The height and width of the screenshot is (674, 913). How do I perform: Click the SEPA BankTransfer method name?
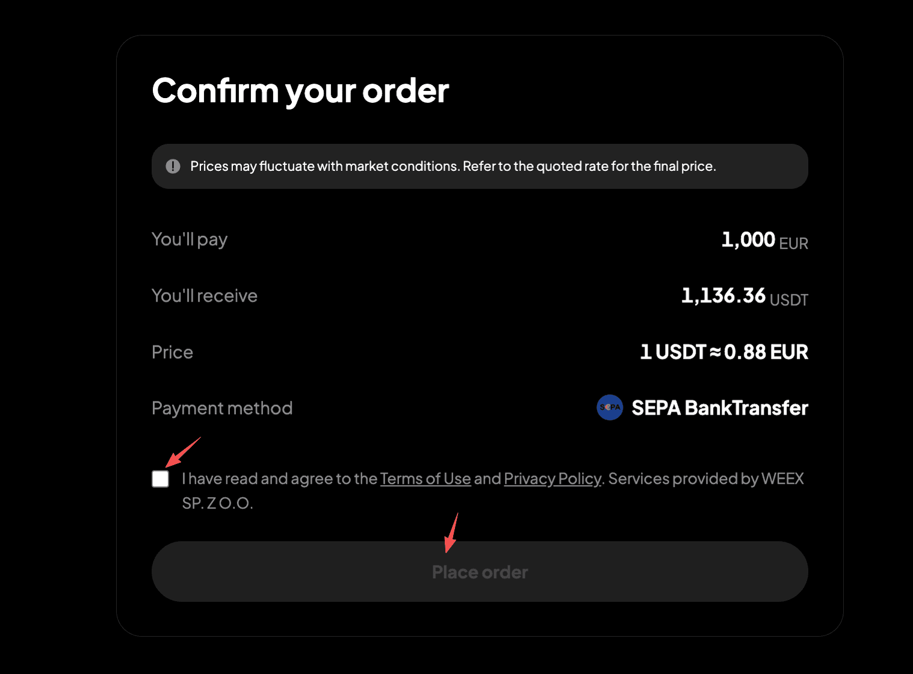(720, 408)
